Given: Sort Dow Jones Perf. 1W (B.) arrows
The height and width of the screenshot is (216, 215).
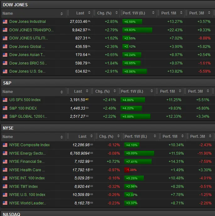Looking at the screenshot, I should [153, 13].
